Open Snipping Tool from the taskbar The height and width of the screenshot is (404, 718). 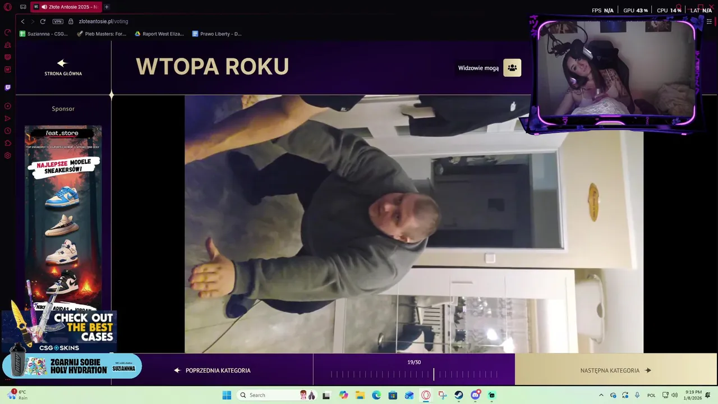pos(443,395)
